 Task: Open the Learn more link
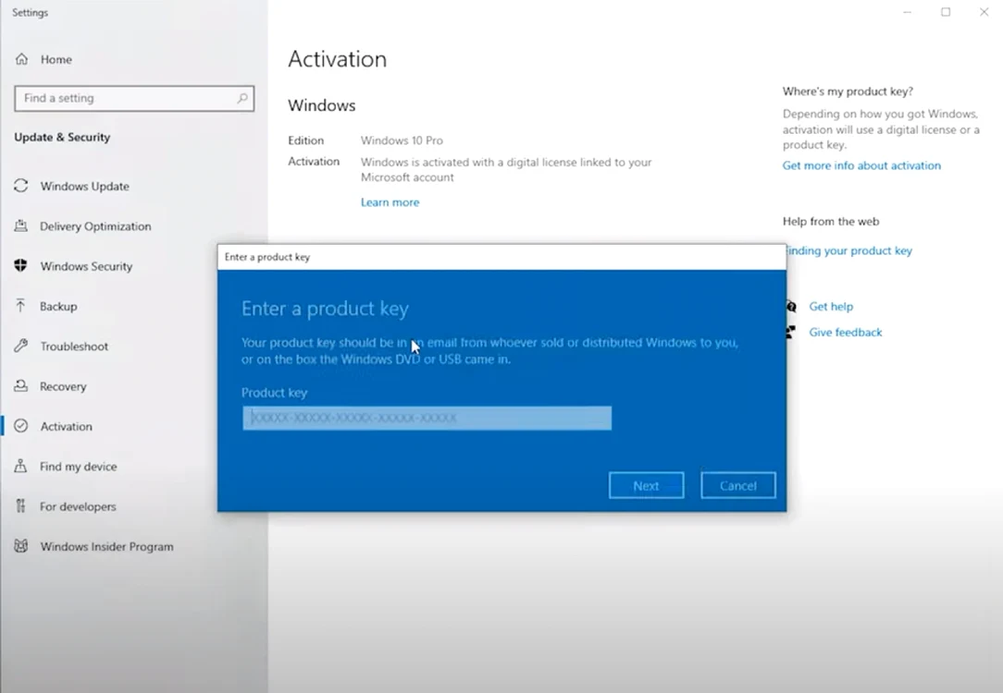click(x=390, y=202)
